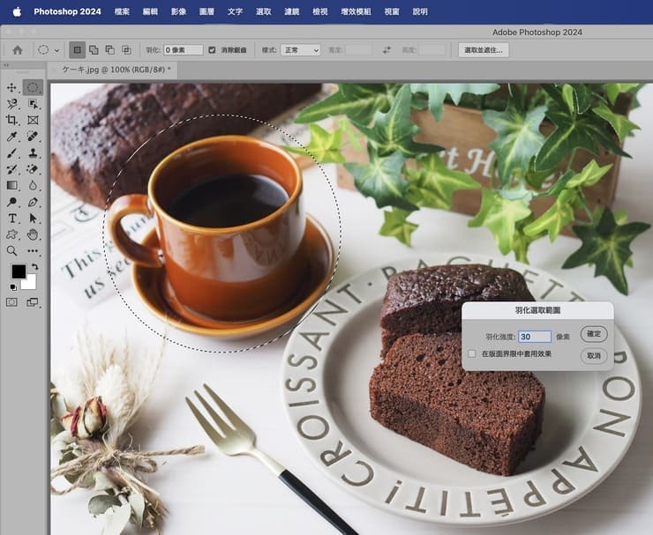This screenshot has width=653, height=535.
Task: Open the Edit Toolbar ellipsis menu
Action: 33,251
